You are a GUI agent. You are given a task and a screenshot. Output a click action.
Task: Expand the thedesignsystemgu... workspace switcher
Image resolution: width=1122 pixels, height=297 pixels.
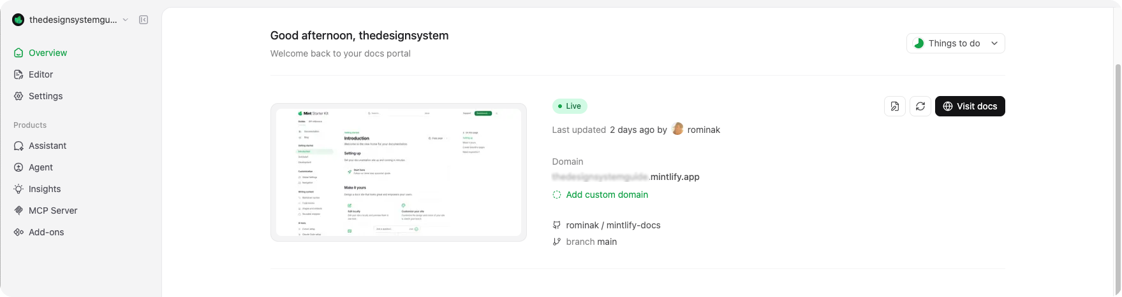[x=71, y=20]
